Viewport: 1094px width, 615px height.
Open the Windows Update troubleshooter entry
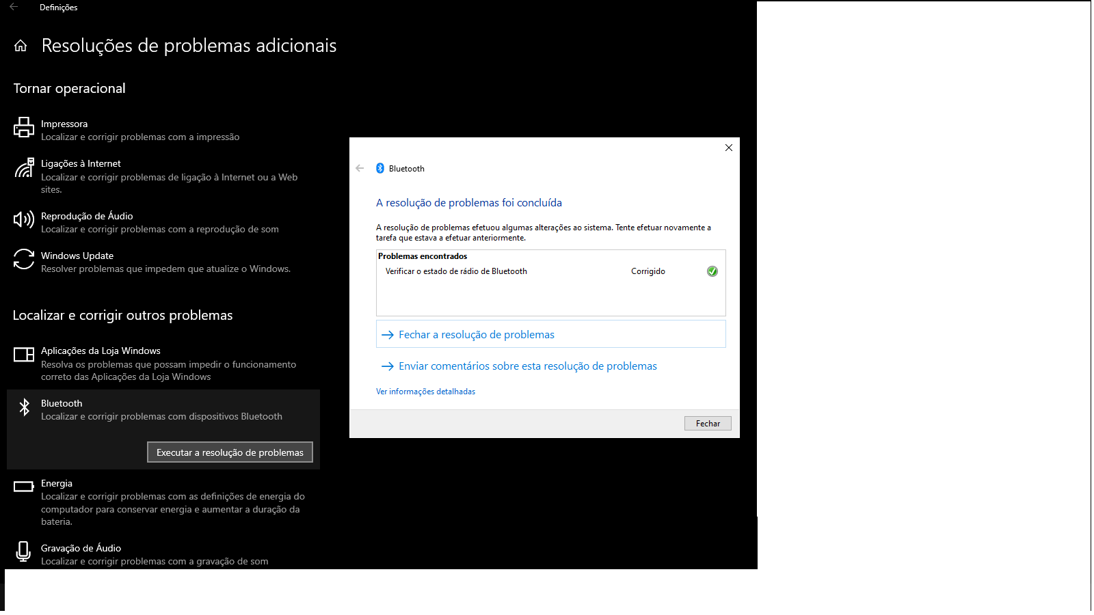(x=165, y=262)
